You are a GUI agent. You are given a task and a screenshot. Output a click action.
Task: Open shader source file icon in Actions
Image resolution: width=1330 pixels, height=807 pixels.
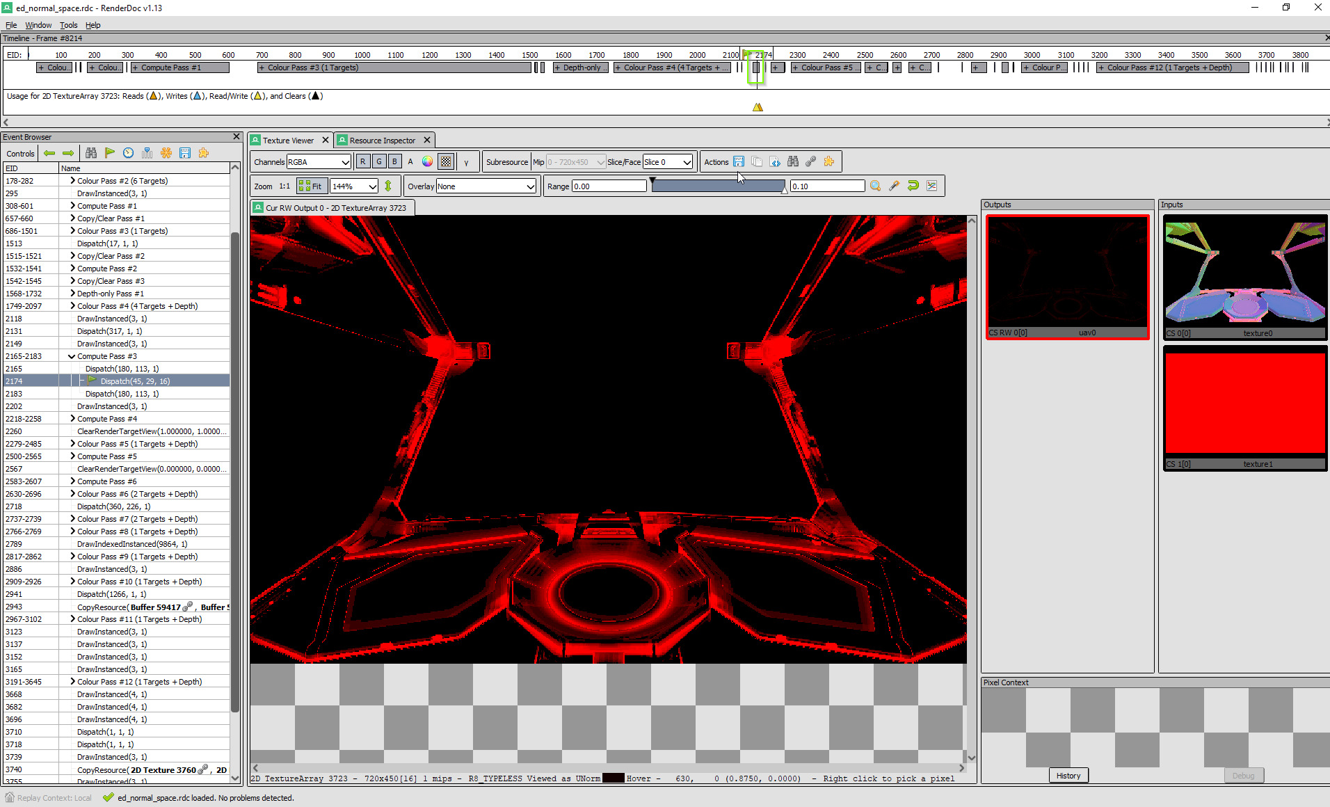775,161
